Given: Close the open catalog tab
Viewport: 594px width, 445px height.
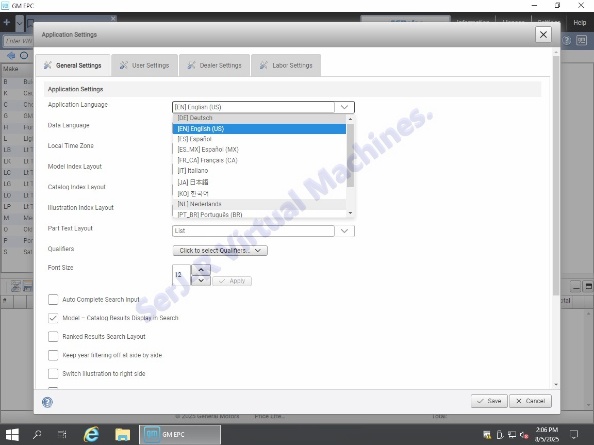Looking at the screenshot, I should tap(113, 18).
